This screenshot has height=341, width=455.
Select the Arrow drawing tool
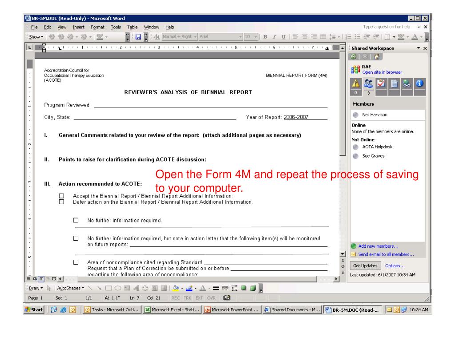(99, 288)
